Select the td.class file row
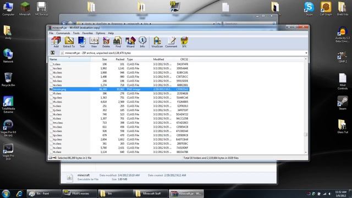This screenshot has height=198, width=352. pos(119,81)
